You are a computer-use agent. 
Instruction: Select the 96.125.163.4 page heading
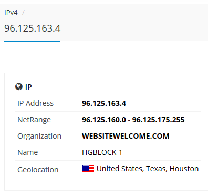[x=33, y=28]
